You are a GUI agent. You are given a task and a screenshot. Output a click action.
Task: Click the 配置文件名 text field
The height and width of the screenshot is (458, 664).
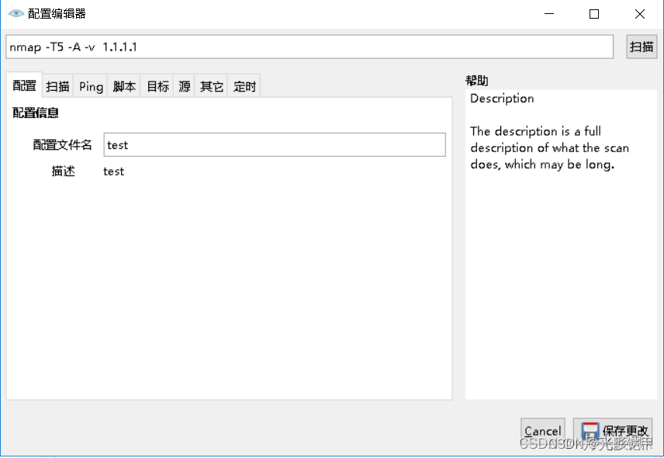[x=275, y=144]
